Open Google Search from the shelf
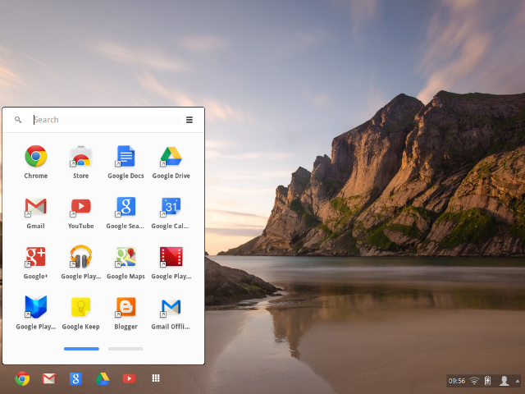 [75, 378]
